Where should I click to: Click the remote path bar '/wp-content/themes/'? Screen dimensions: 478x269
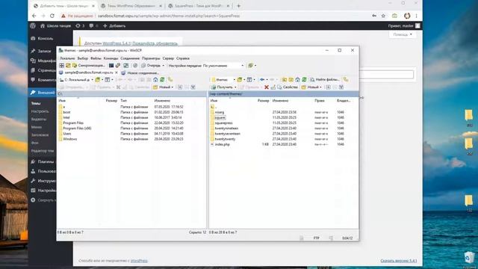284,94
